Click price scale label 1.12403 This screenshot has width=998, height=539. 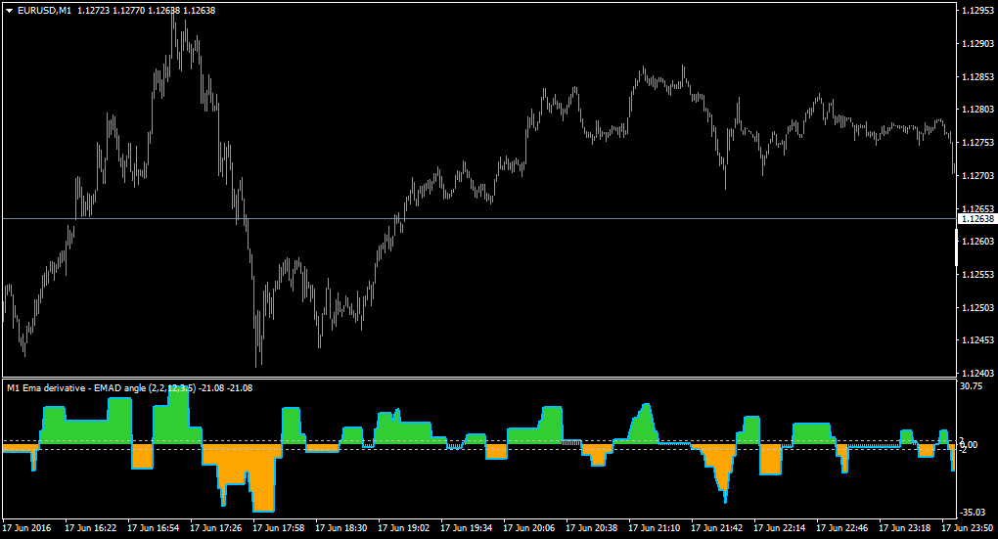[x=977, y=374]
